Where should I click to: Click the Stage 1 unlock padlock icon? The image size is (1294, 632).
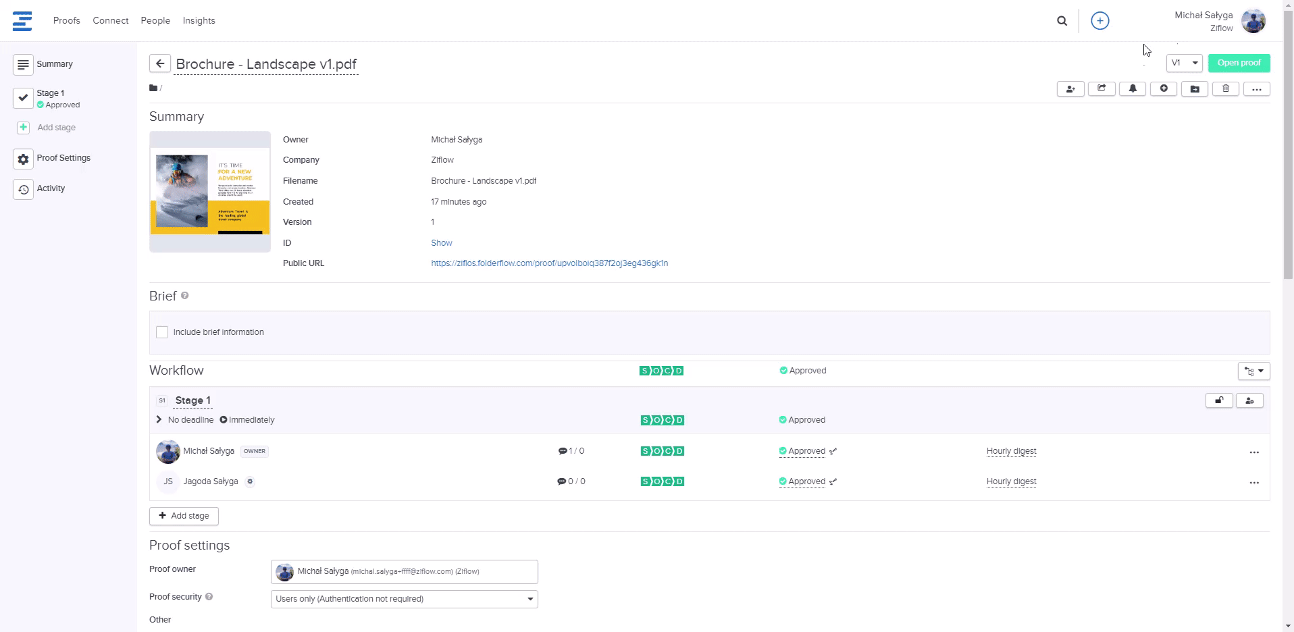[x=1219, y=401]
